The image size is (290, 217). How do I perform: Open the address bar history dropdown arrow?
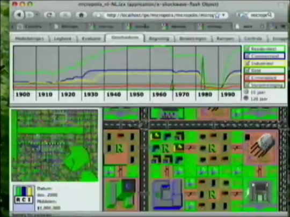pyautogui.click(x=223, y=15)
